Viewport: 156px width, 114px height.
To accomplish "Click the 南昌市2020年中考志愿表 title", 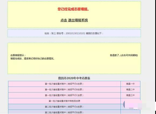I will (74, 78).
